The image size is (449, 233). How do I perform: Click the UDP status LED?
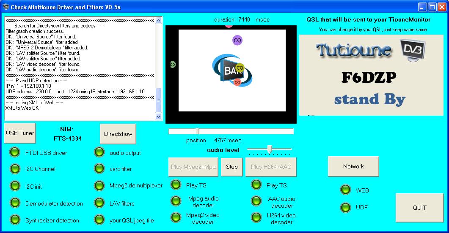click(346, 208)
